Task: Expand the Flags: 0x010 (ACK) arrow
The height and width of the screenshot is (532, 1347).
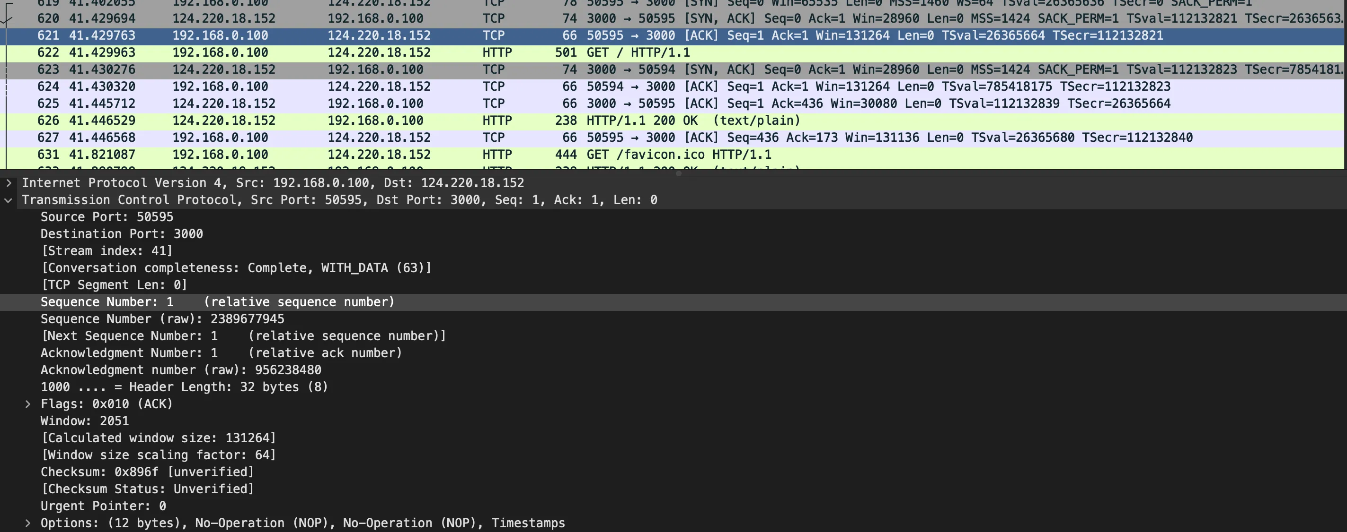Action: [x=28, y=404]
